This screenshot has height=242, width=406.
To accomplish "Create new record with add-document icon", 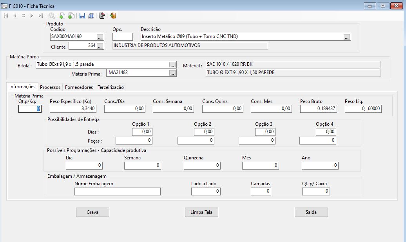I will 62,16.
